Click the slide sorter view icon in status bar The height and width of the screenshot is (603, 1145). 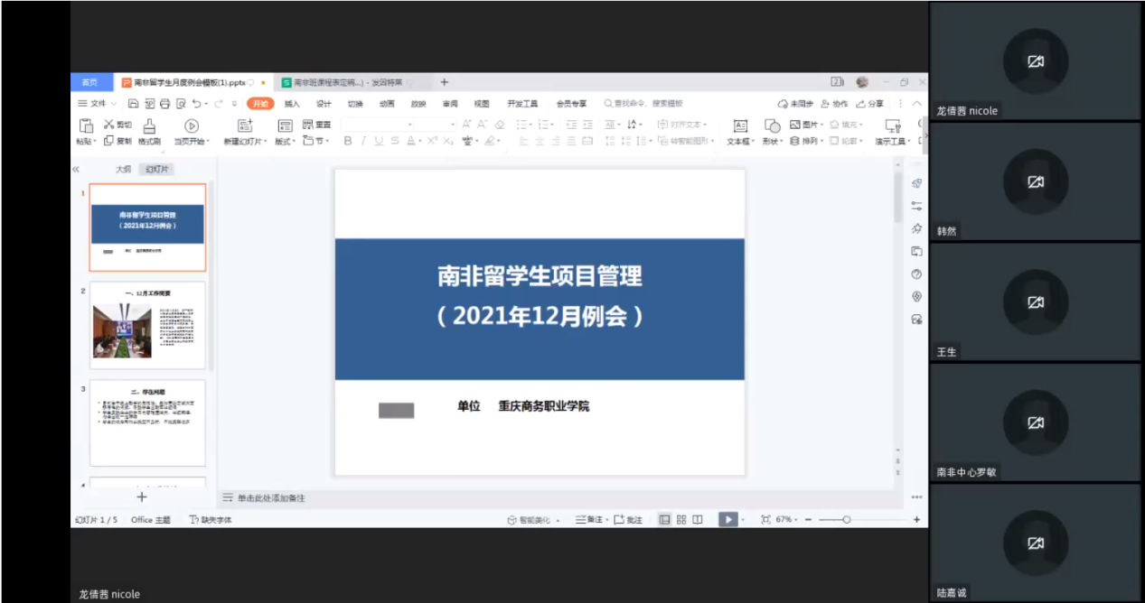(x=681, y=520)
